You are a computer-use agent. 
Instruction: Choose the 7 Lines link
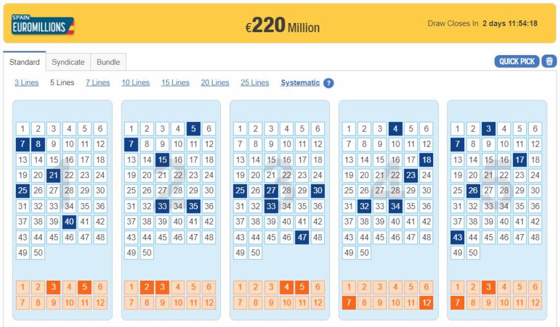(97, 83)
